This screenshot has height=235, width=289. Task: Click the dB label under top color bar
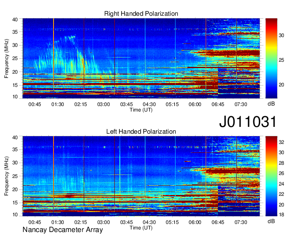(x=271, y=104)
